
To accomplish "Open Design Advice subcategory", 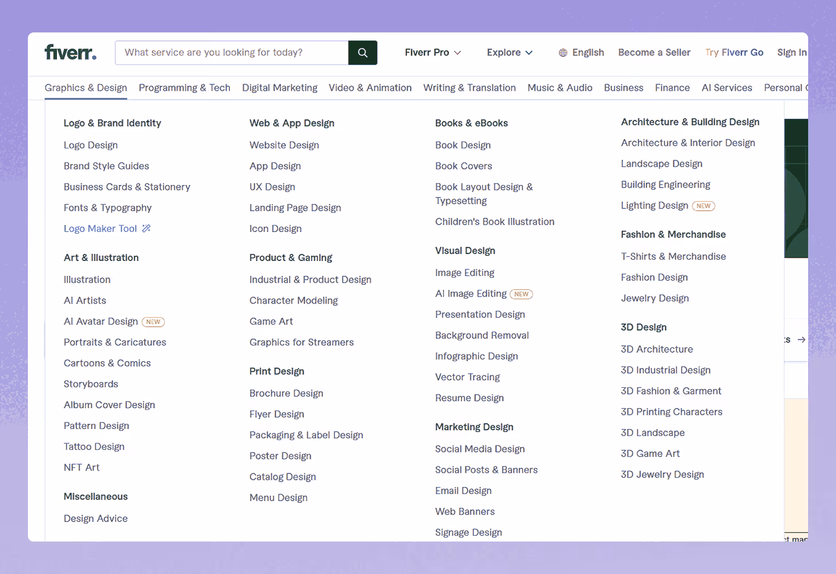I will coord(96,518).
